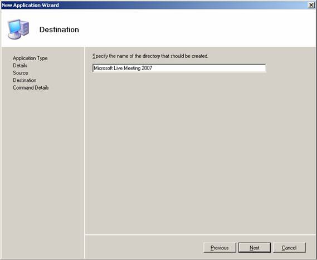Select the Application Type step in sidebar

click(x=30, y=58)
